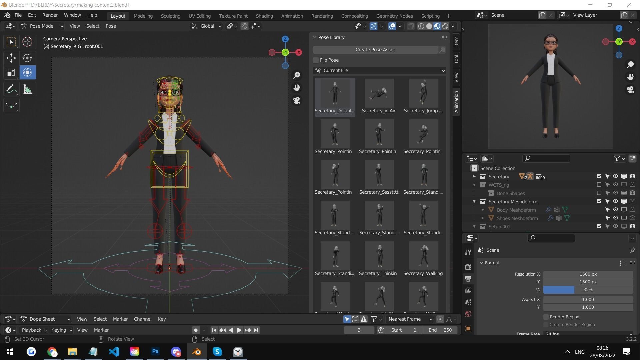Activate the Move tool
640x360 pixels.
pyautogui.click(x=11, y=58)
